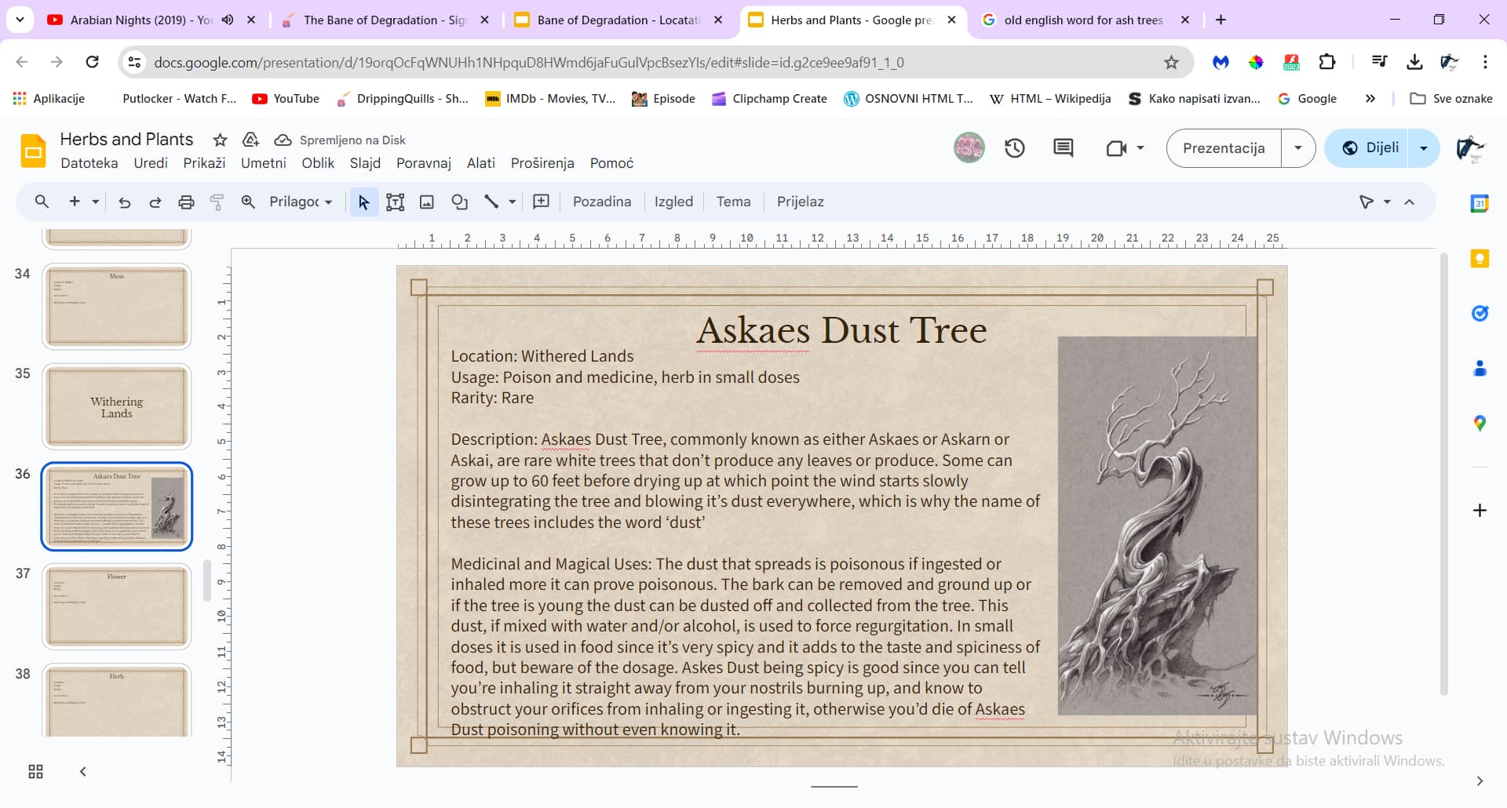Click the Dijeli share button
Image resolution: width=1507 pixels, height=808 pixels.
pyautogui.click(x=1370, y=148)
